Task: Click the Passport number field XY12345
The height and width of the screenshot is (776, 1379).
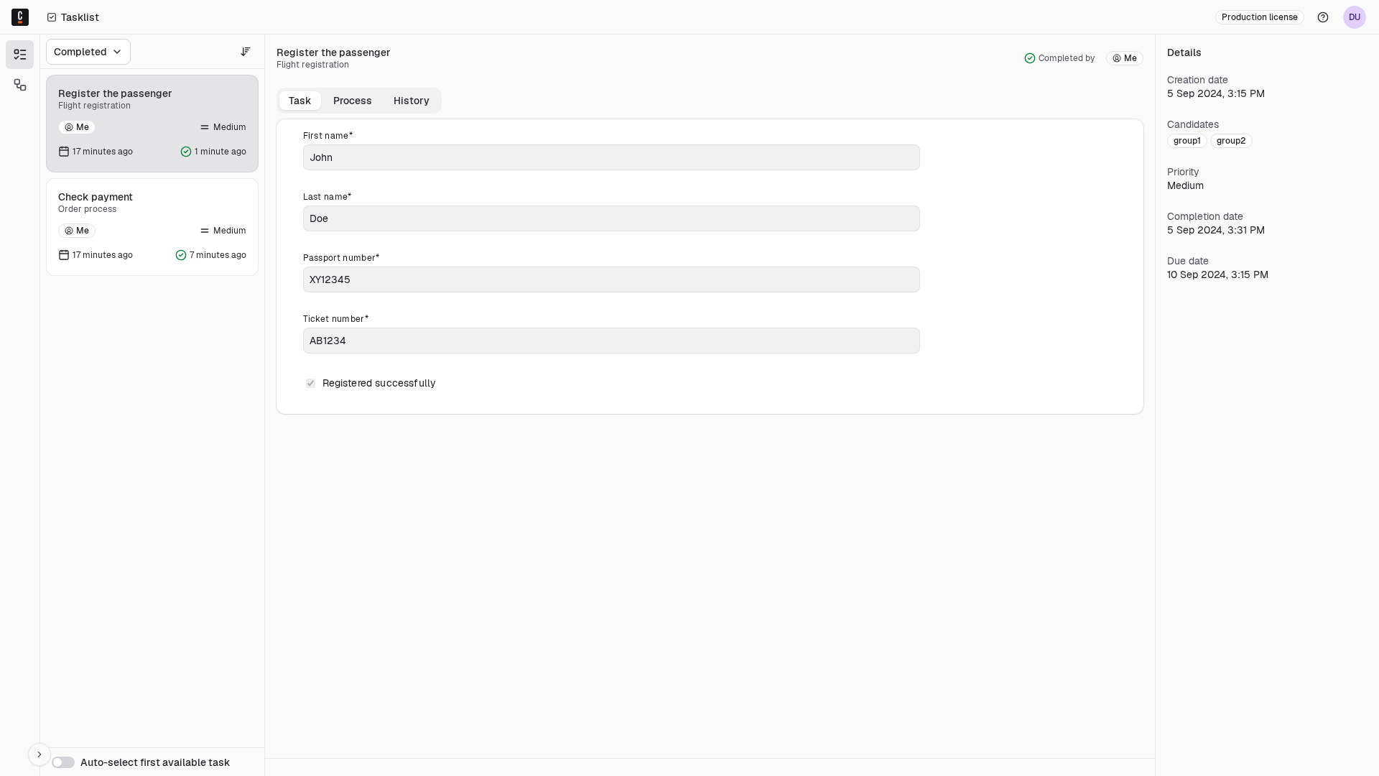Action: (x=611, y=280)
